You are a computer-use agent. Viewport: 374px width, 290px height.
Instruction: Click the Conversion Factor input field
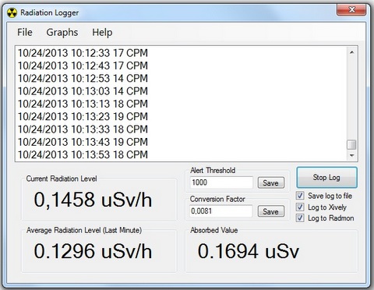tap(221, 211)
